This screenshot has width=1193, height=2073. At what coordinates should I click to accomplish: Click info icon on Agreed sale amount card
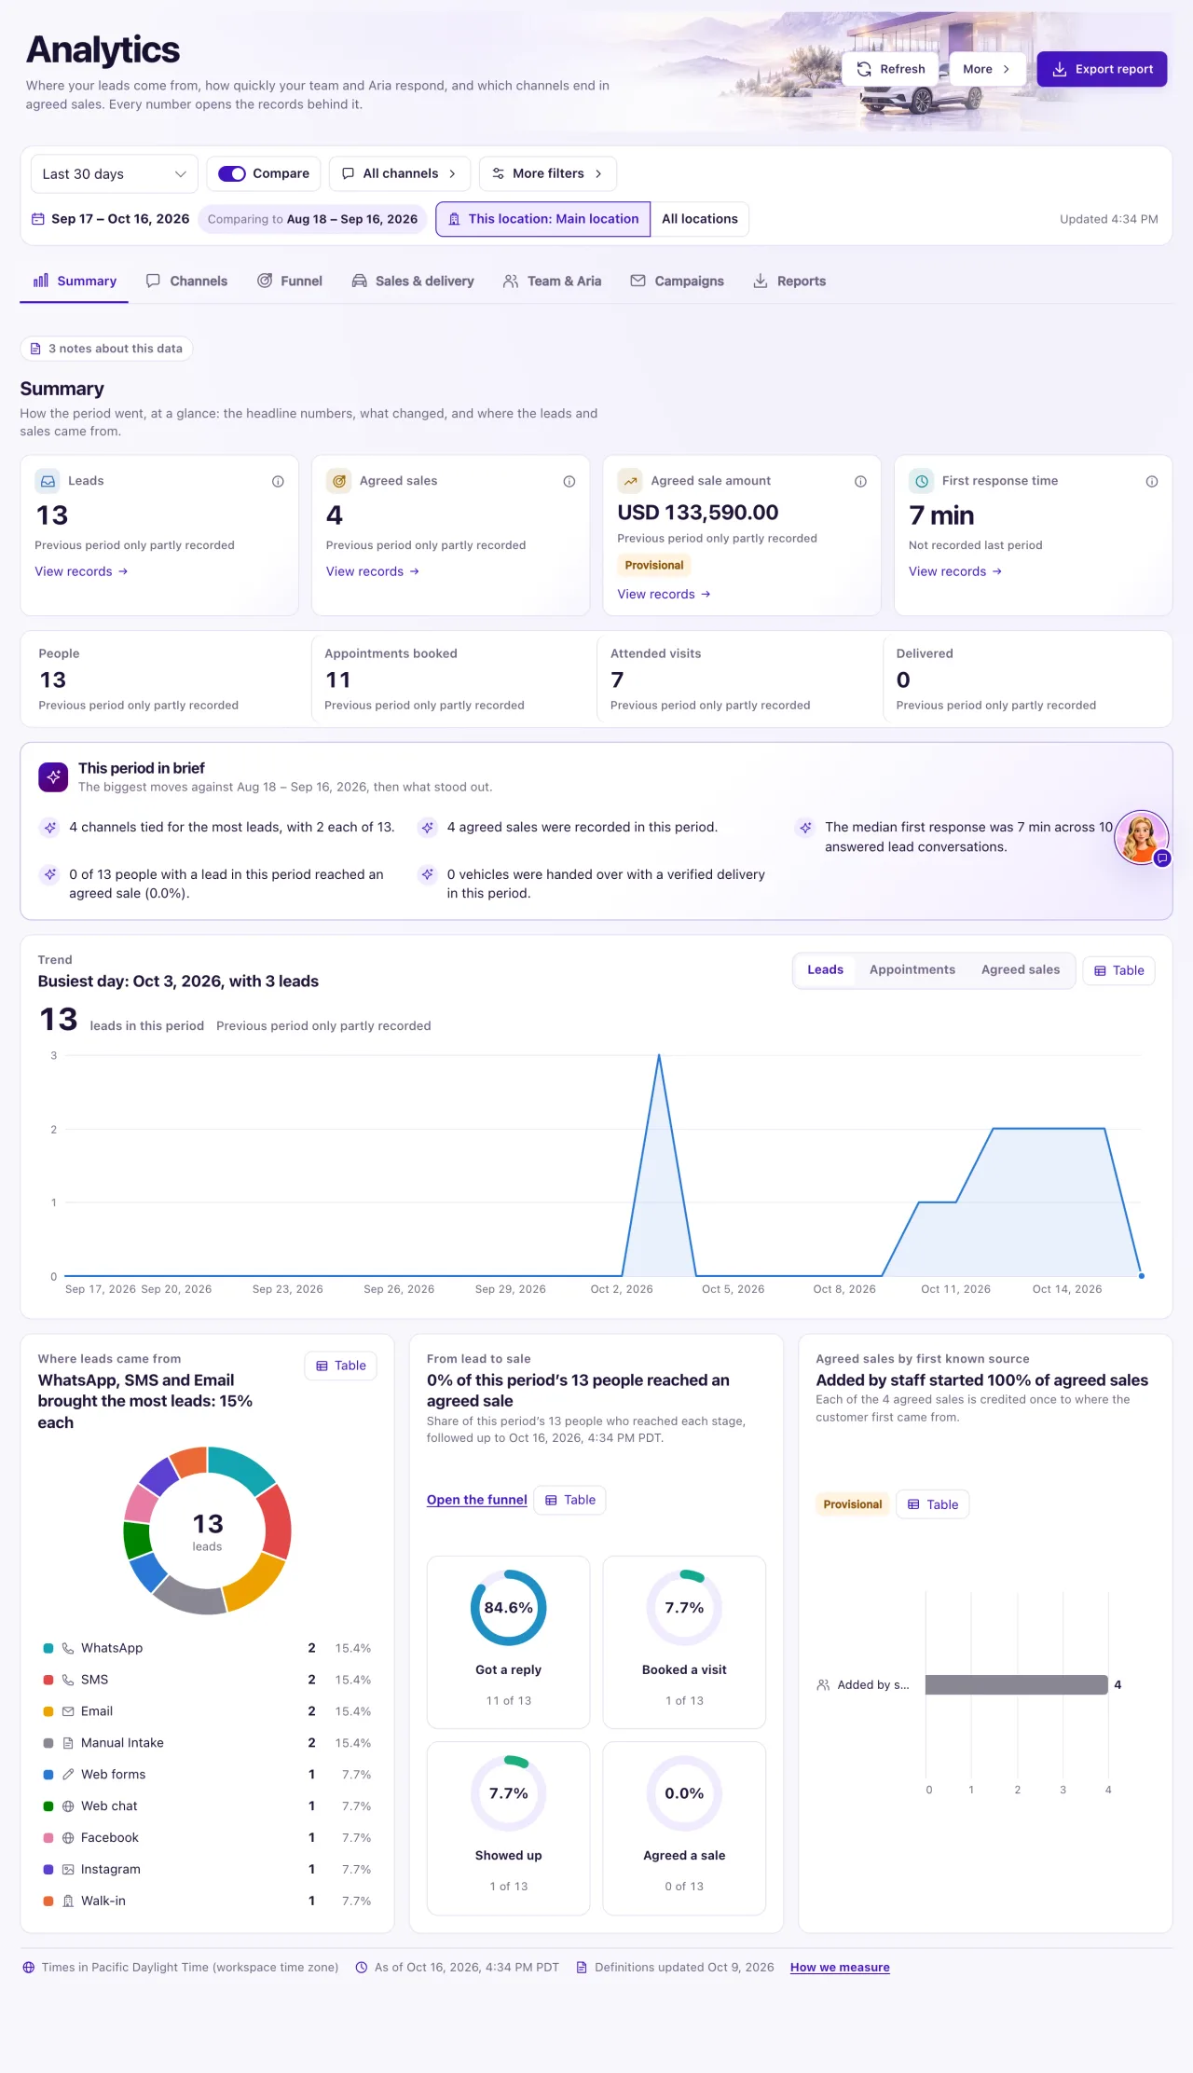(x=860, y=482)
